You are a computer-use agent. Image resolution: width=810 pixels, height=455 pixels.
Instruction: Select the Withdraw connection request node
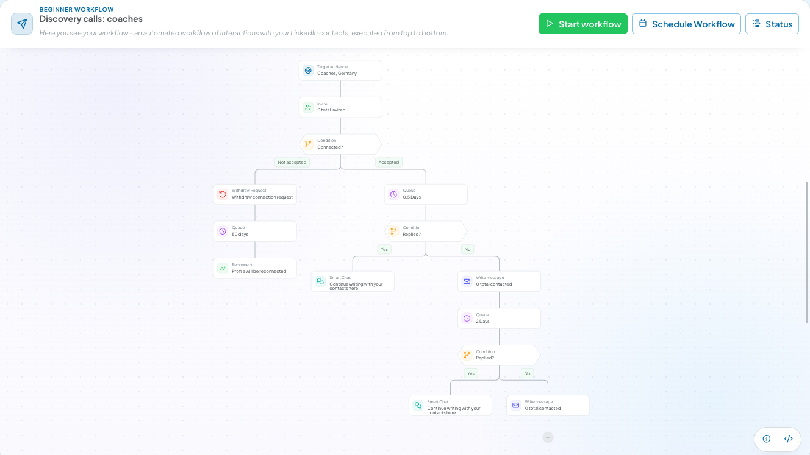(x=255, y=194)
